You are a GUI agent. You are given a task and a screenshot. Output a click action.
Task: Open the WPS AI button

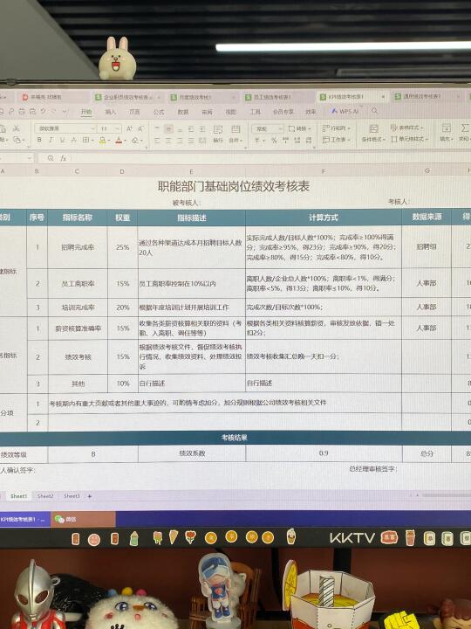coord(345,111)
